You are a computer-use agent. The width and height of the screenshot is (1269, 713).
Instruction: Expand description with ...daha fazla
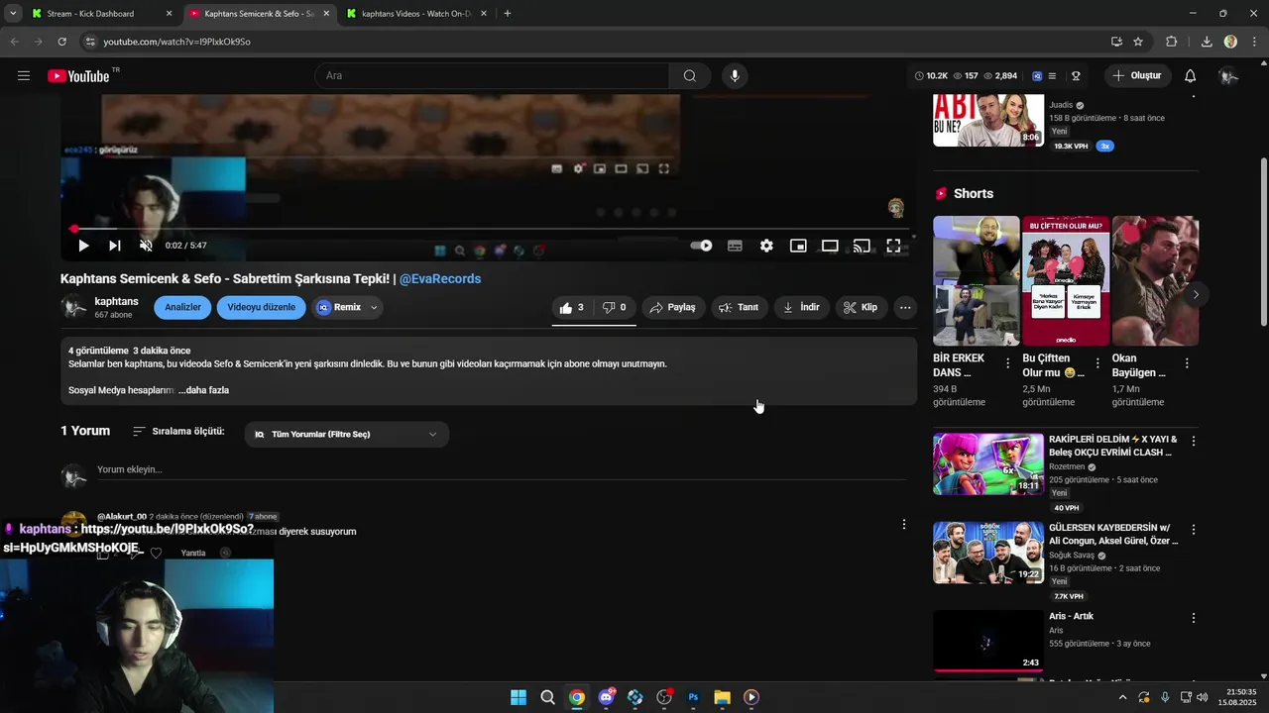point(203,390)
